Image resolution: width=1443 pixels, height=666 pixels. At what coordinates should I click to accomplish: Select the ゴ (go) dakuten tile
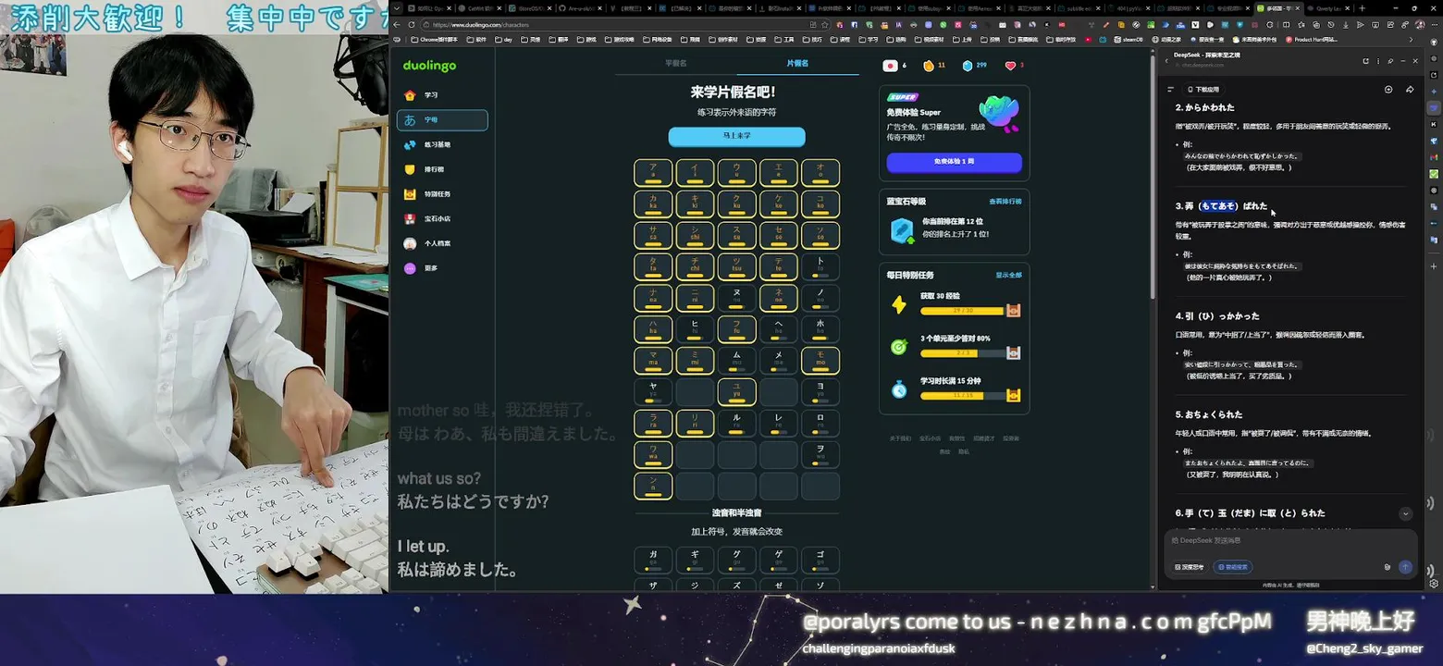click(820, 561)
